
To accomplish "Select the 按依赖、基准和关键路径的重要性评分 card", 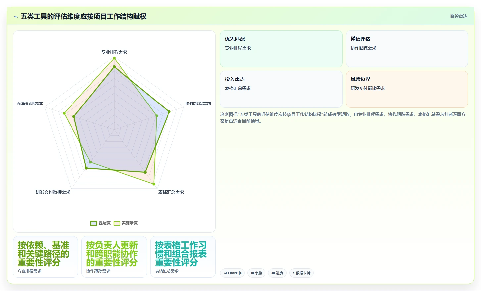I will [x=45, y=257].
